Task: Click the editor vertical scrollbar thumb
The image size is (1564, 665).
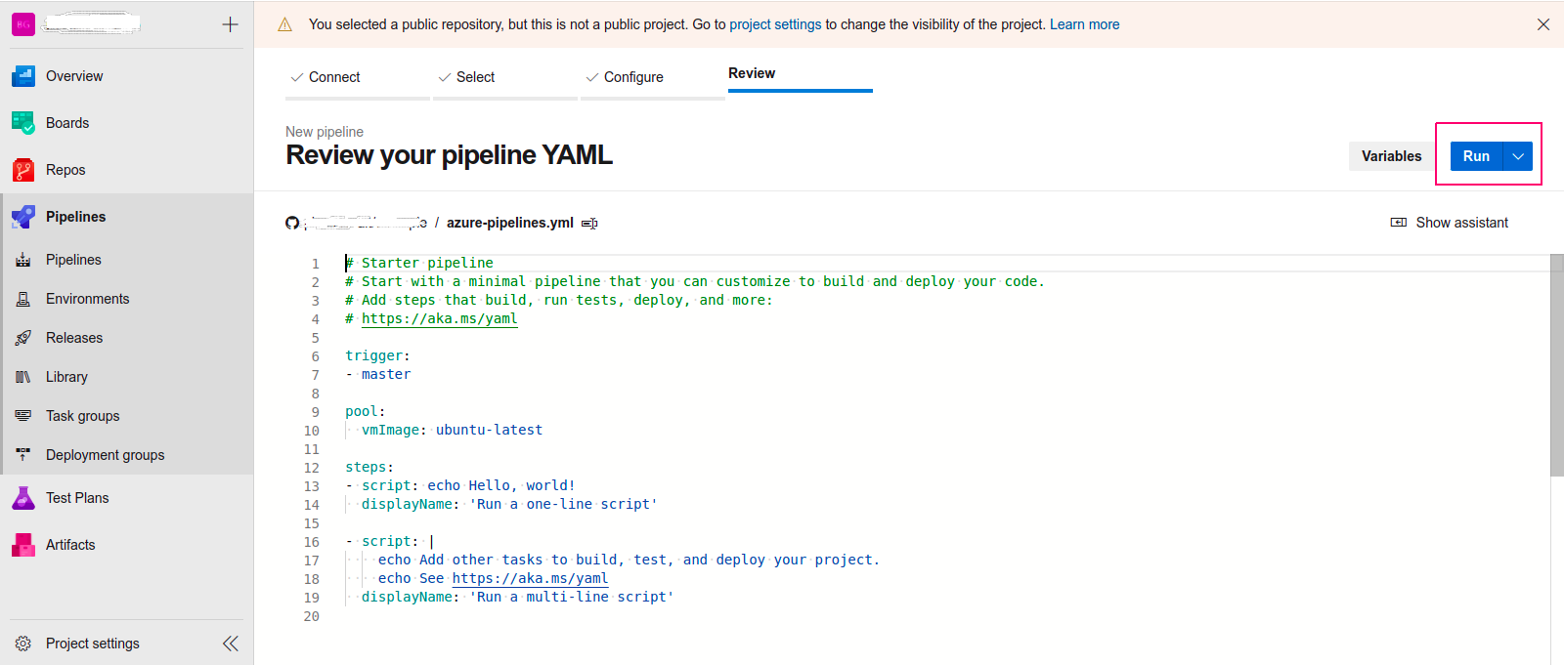Action: pyautogui.click(x=1557, y=365)
